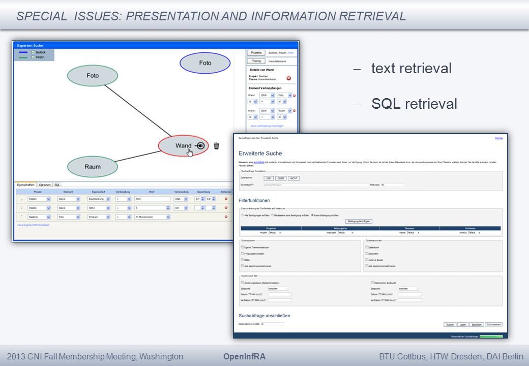Open the AND Verknüpfung dropdown
The height and width of the screenshot is (366, 529).
click(181, 199)
